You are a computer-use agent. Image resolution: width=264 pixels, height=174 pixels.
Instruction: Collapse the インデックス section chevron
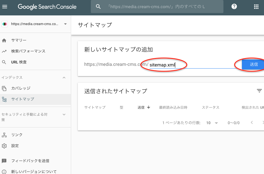point(64,78)
